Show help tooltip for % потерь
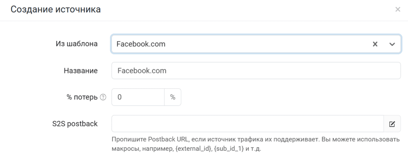408x165 pixels. (x=103, y=97)
